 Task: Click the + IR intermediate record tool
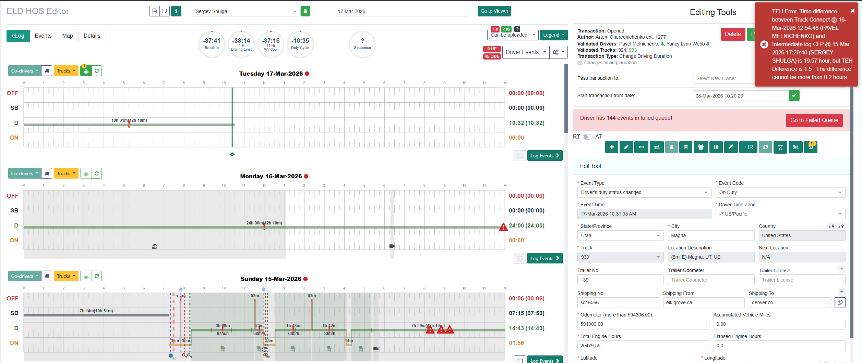(x=748, y=147)
